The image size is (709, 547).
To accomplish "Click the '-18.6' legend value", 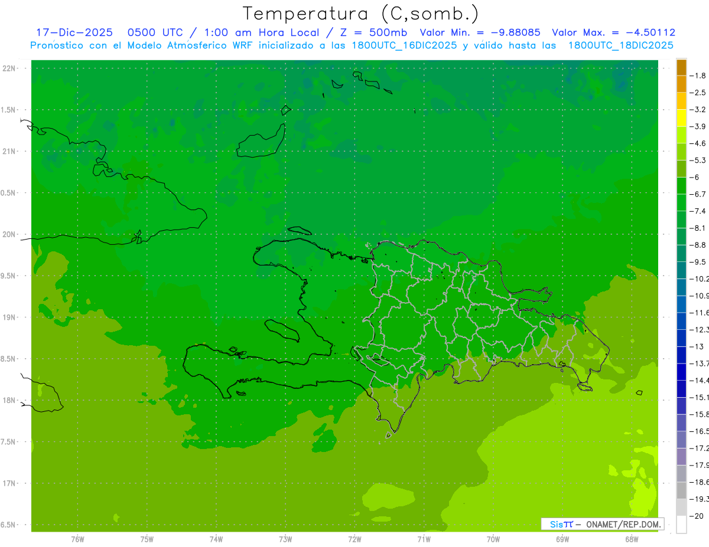I will click(x=699, y=482).
